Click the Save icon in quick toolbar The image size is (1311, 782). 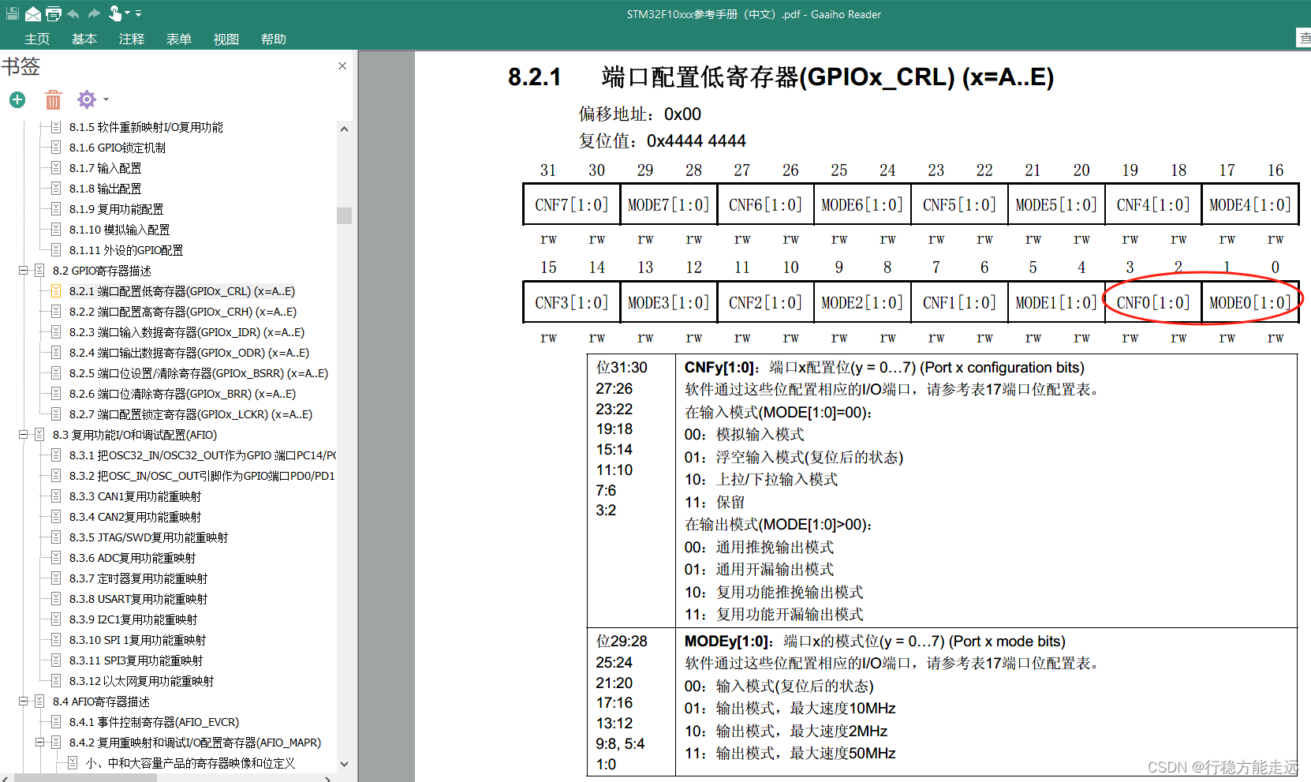tap(12, 13)
